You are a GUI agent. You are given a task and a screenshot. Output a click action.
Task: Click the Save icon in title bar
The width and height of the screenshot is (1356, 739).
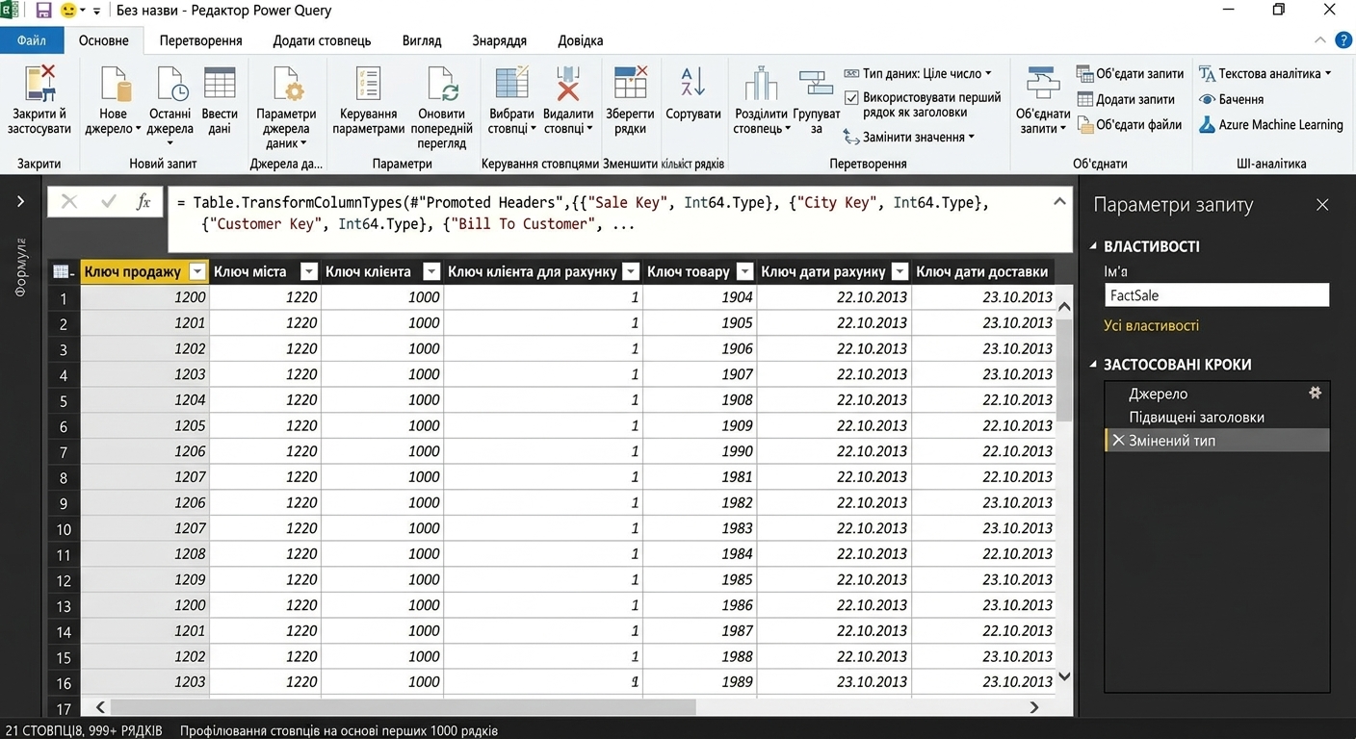pyautogui.click(x=43, y=11)
